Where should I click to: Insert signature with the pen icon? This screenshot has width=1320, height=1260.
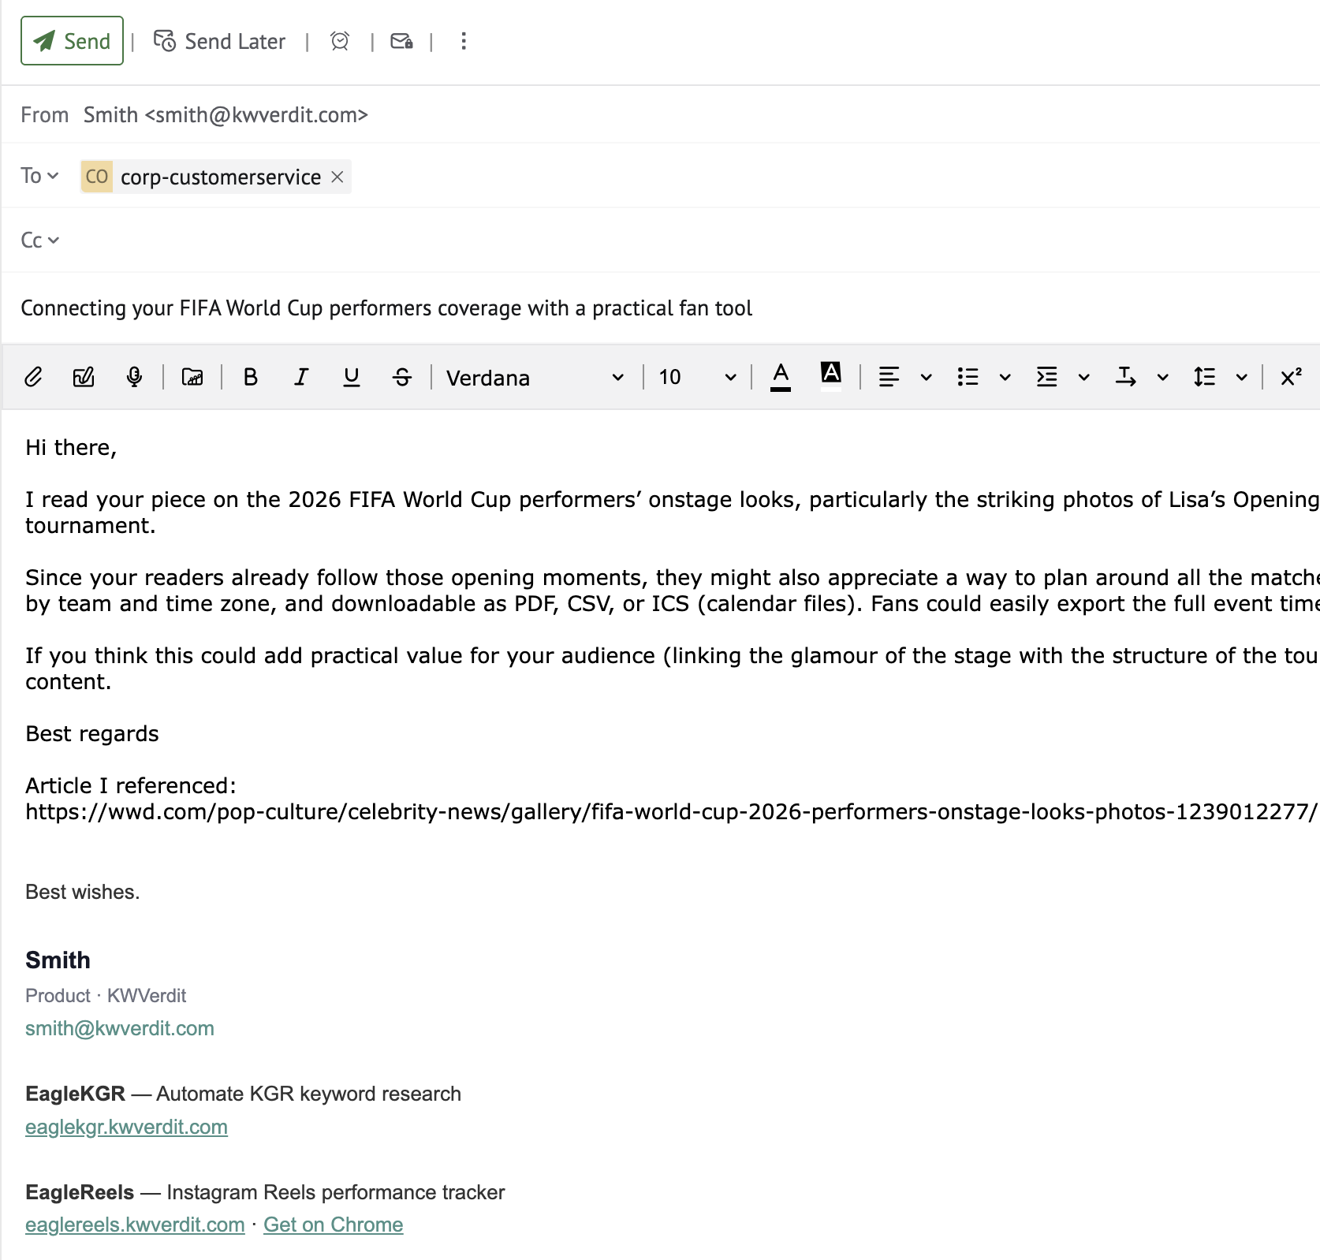(x=84, y=377)
